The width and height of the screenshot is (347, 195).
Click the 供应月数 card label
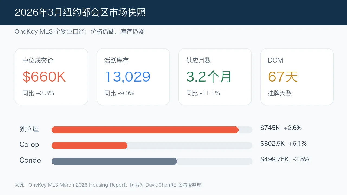coord(198,60)
